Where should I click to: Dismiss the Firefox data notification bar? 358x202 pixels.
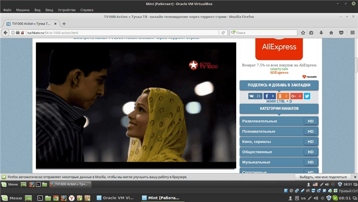point(355,177)
